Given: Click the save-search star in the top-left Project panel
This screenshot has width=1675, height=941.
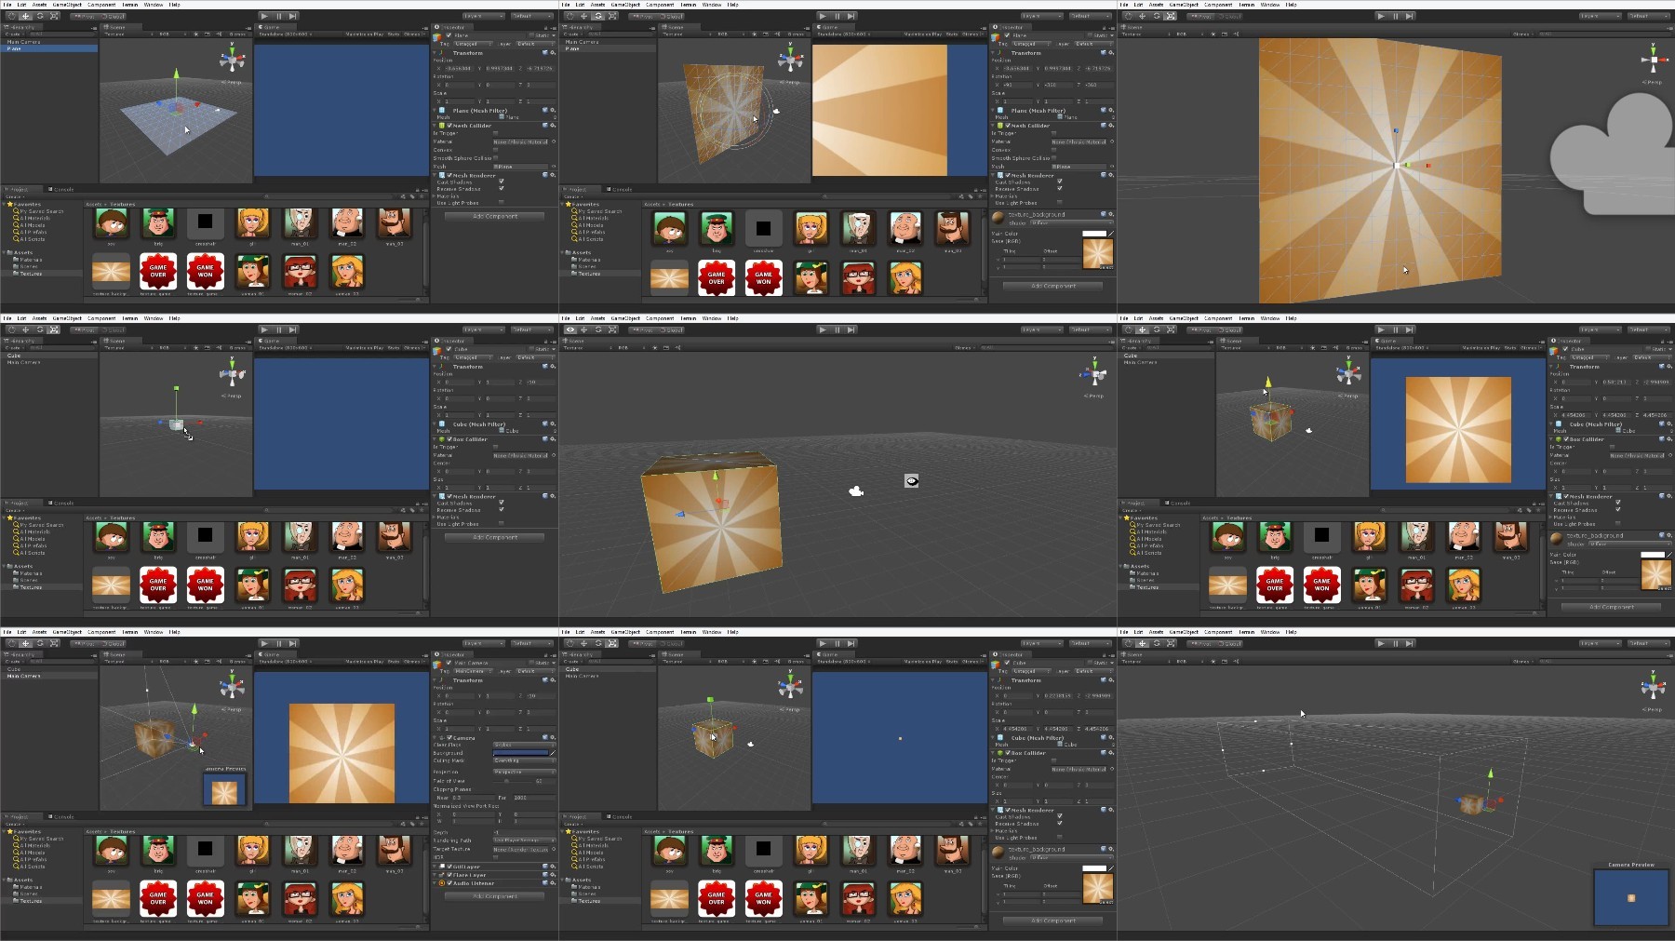Looking at the screenshot, I should tap(422, 196).
